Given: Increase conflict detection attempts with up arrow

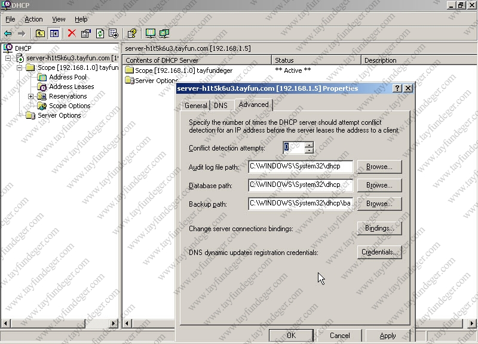Looking at the screenshot, I should pos(309,145).
